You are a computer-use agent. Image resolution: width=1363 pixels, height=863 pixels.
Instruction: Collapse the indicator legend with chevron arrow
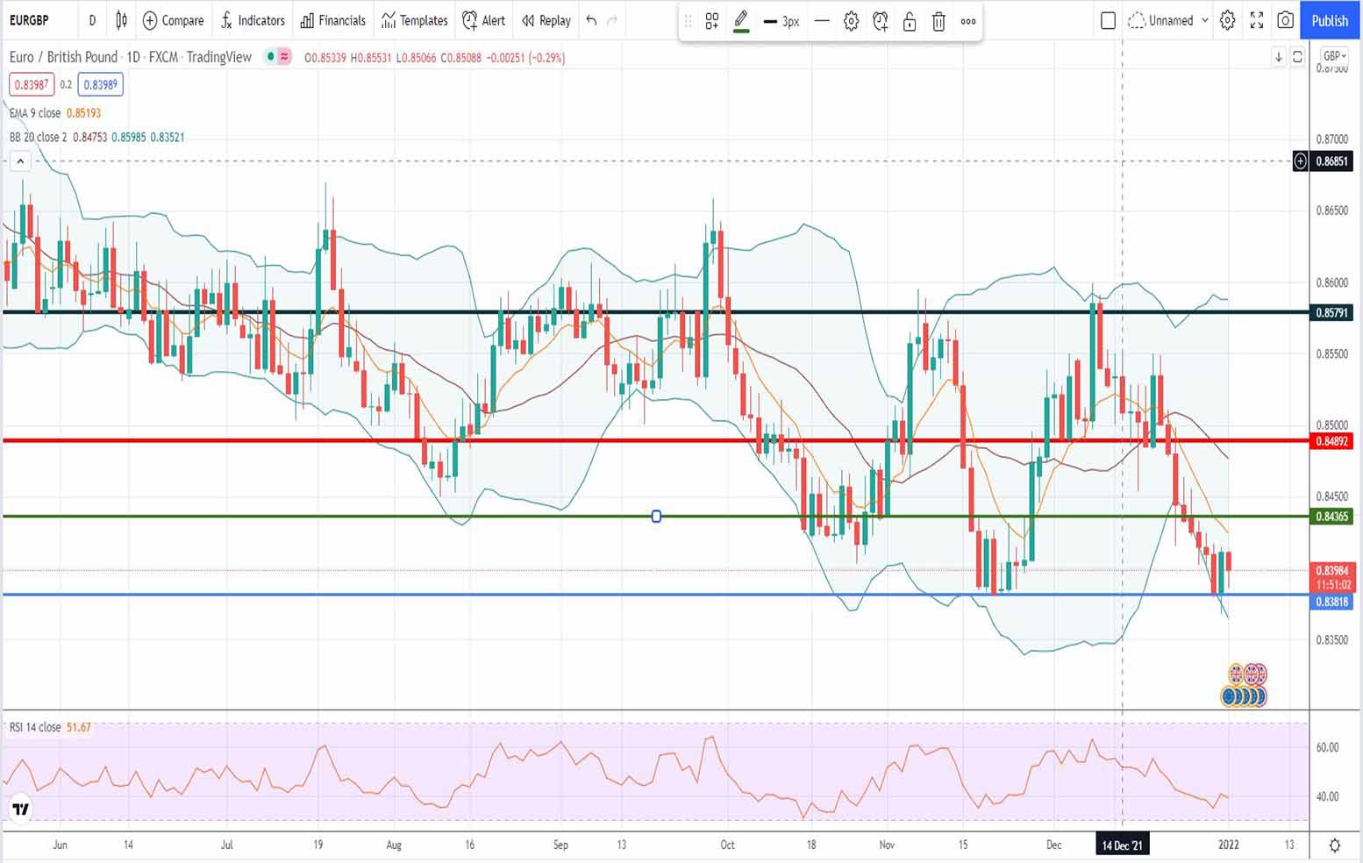pos(20,161)
